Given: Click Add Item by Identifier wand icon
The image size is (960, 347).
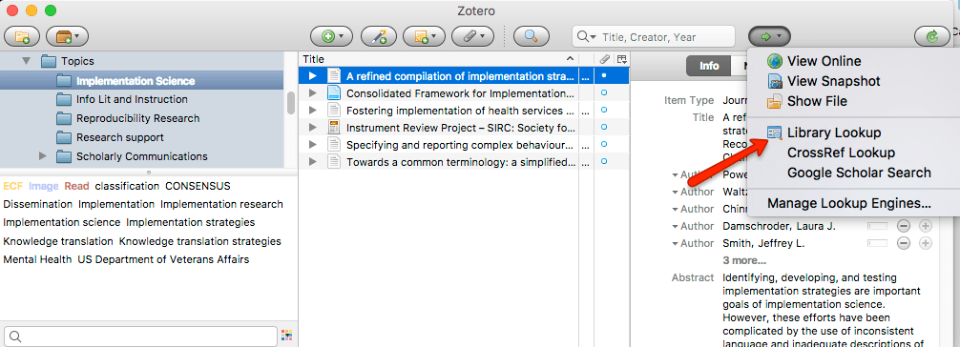Looking at the screenshot, I should [378, 37].
